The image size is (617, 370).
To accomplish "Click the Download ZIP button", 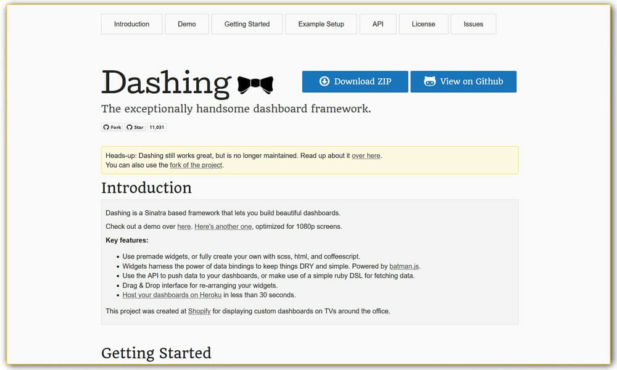I will (x=355, y=81).
